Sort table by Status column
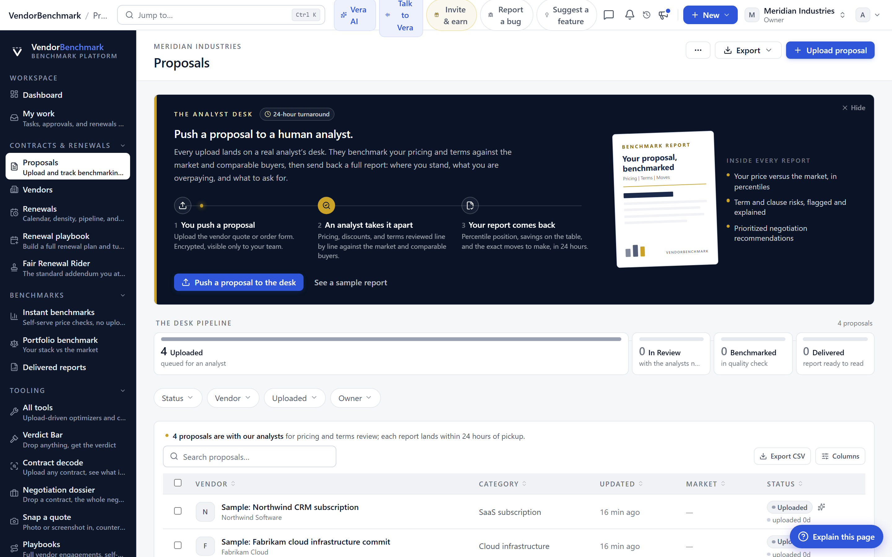This screenshot has width=892, height=557. pos(784,484)
